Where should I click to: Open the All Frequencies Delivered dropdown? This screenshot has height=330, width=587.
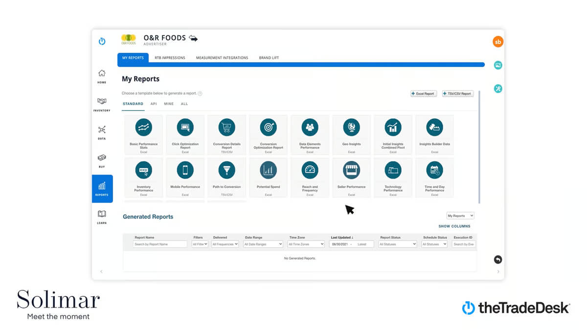pos(225,244)
